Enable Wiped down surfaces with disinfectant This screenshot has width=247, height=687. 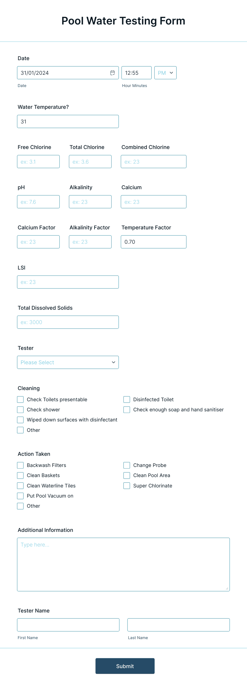point(20,420)
